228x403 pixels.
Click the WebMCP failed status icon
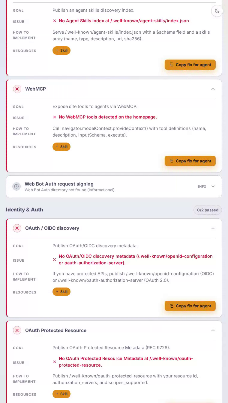pos(17,89)
